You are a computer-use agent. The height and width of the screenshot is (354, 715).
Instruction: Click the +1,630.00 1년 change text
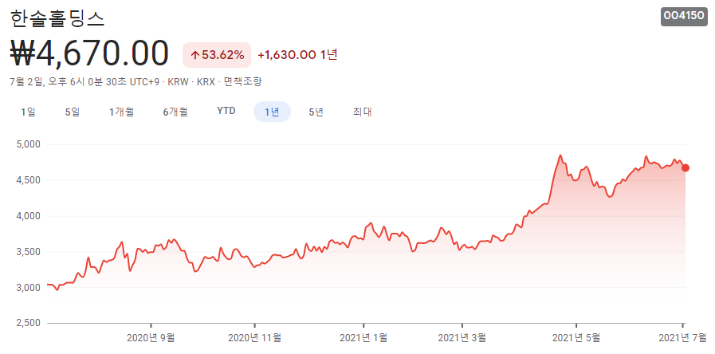pyautogui.click(x=297, y=55)
